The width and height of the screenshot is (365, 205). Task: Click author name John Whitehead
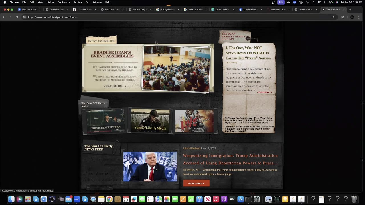tap(191, 148)
